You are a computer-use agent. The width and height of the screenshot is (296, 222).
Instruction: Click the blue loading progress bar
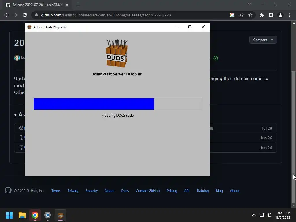click(x=117, y=104)
